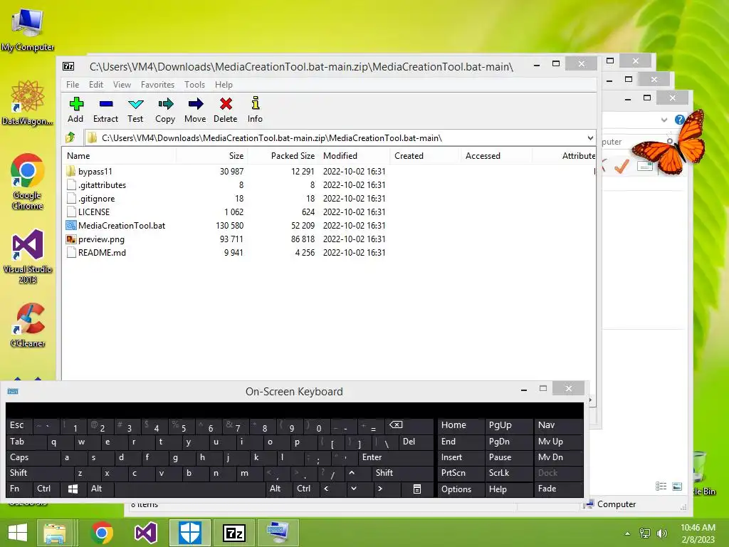The height and width of the screenshot is (547, 729).
Task: Open the Edit menu
Action: 96,85
